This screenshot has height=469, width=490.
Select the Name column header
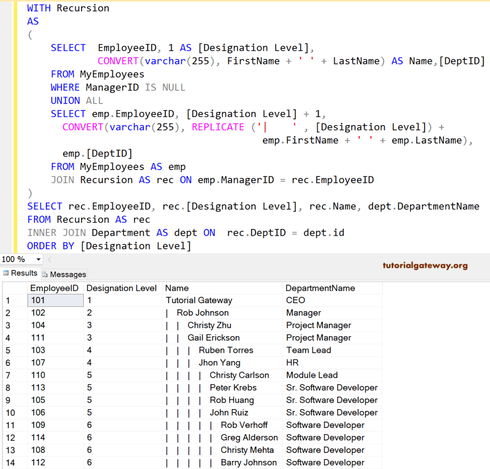(175, 288)
